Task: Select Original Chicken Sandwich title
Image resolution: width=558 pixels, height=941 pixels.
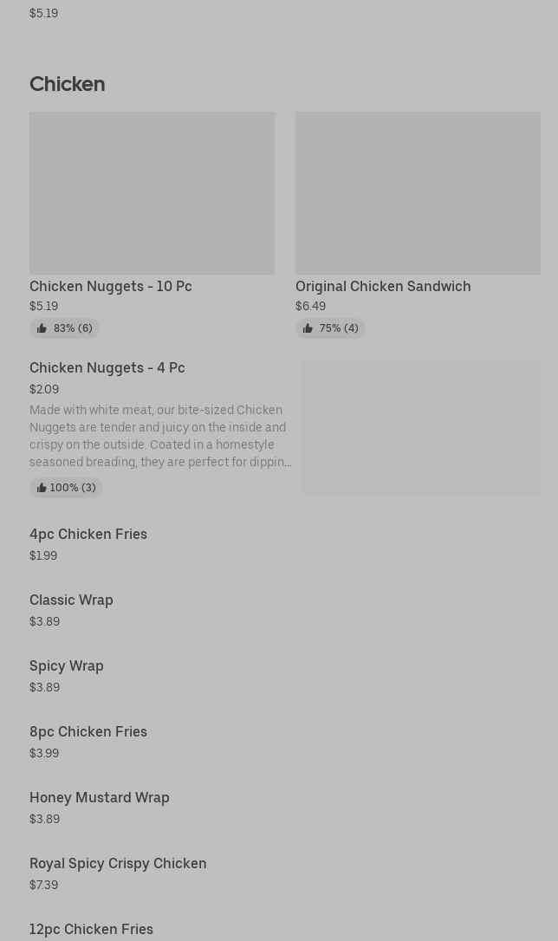Action: pyautogui.click(x=383, y=286)
